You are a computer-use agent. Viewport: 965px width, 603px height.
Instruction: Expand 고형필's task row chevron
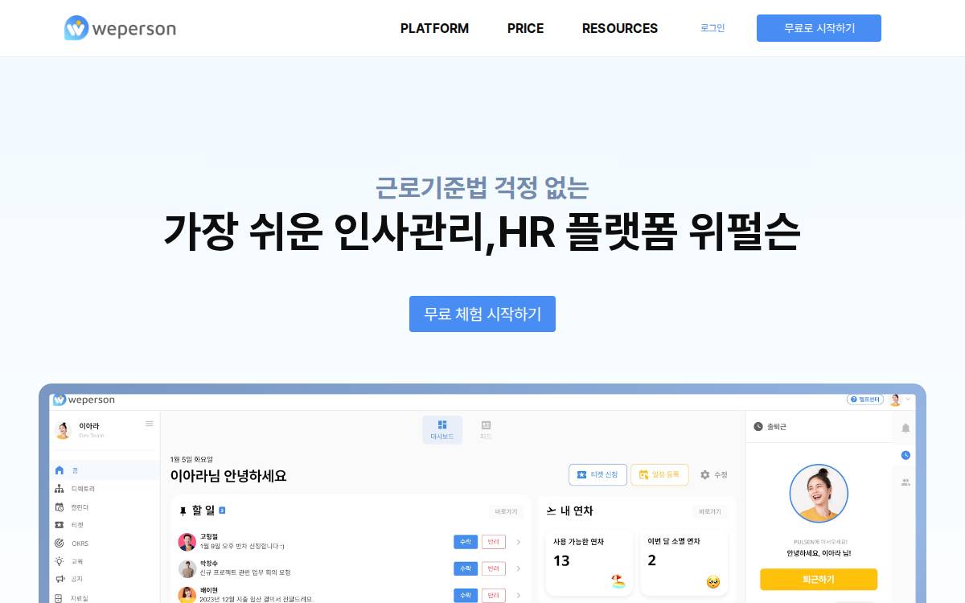(518, 542)
